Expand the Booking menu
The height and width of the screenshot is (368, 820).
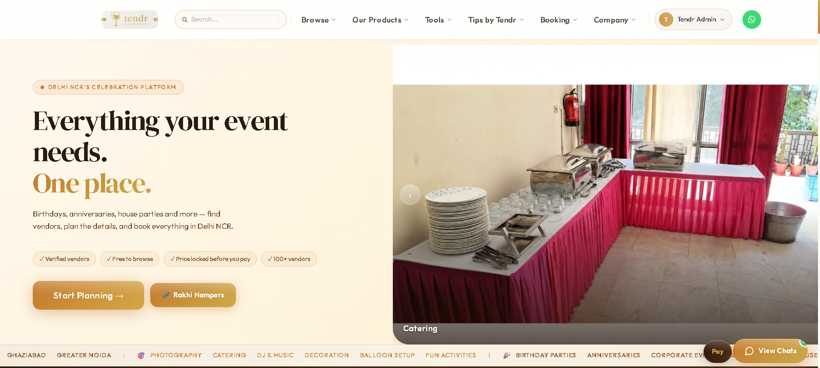(559, 20)
